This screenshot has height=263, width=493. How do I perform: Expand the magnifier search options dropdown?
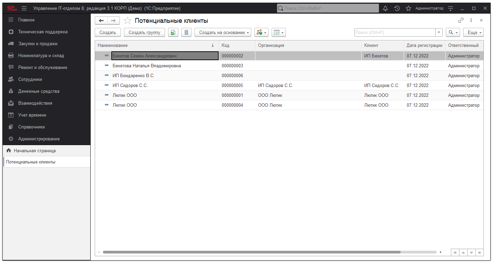tap(453, 32)
